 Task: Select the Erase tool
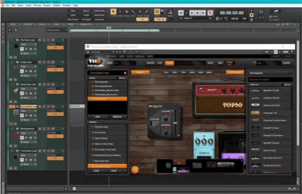(147, 12)
